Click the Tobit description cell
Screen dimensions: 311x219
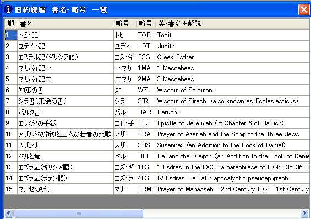(233, 35)
